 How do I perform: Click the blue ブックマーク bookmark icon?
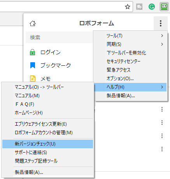(x=33, y=65)
